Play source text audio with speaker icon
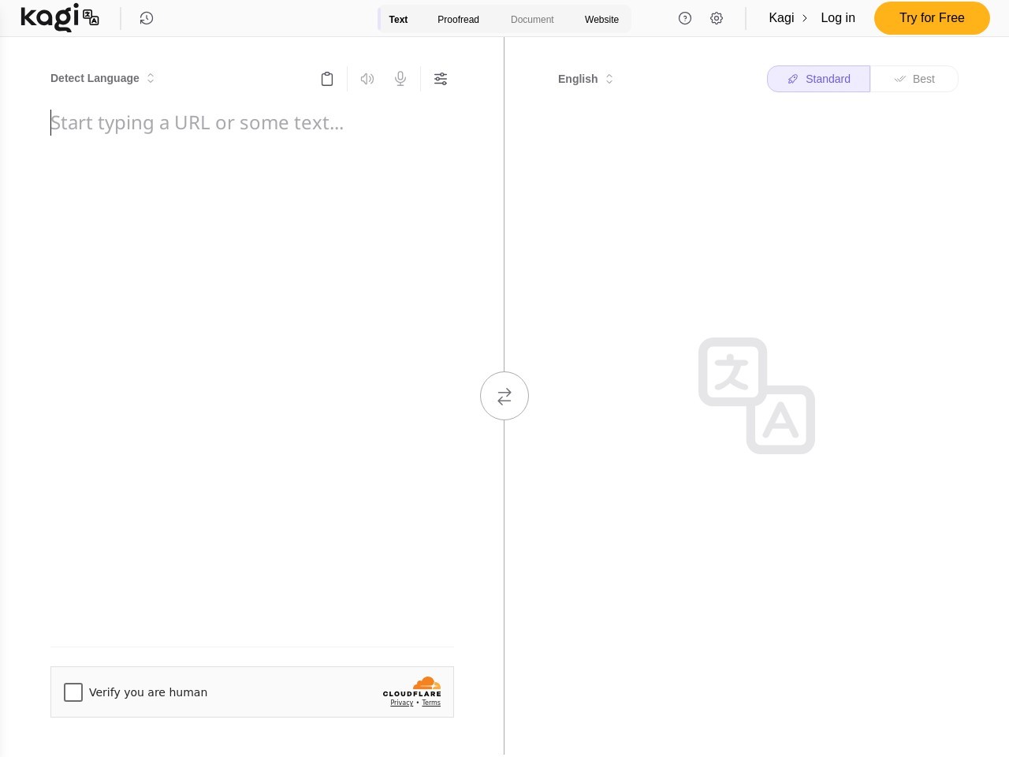 [x=367, y=79]
